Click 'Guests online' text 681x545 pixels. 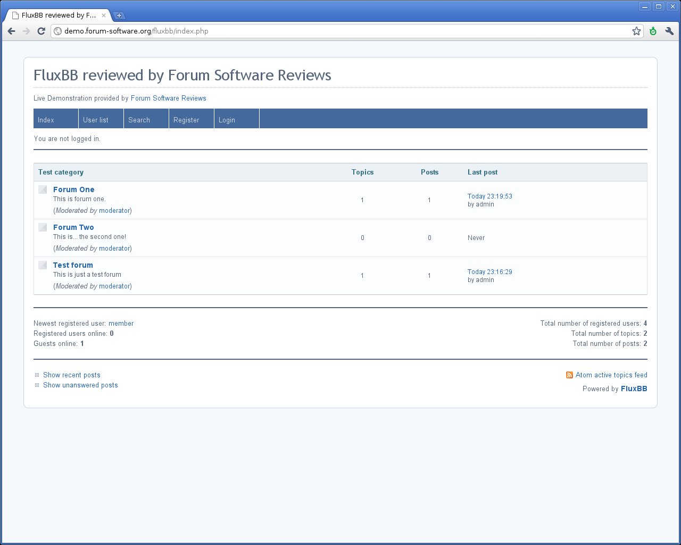pyautogui.click(x=55, y=344)
